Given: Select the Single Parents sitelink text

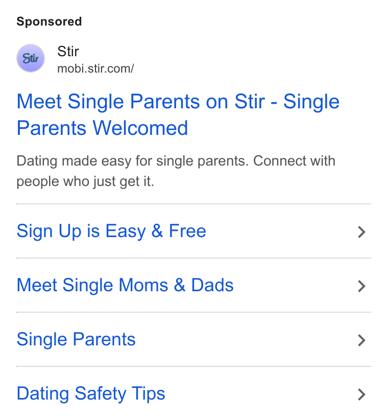Looking at the screenshot, I should (76, 339).
